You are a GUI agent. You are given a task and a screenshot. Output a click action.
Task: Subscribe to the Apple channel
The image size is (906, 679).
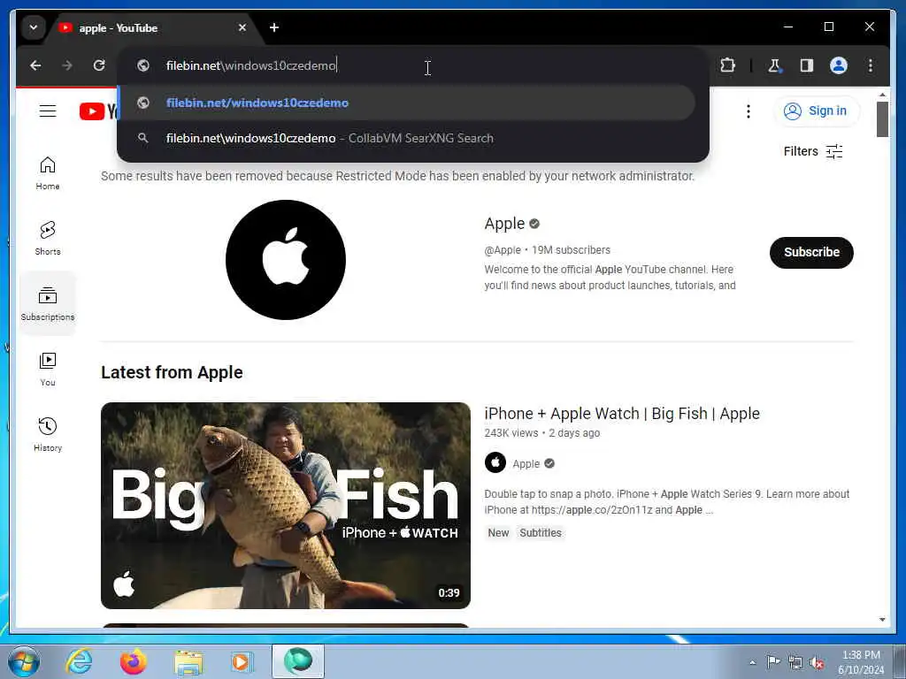tap(811, 252)
